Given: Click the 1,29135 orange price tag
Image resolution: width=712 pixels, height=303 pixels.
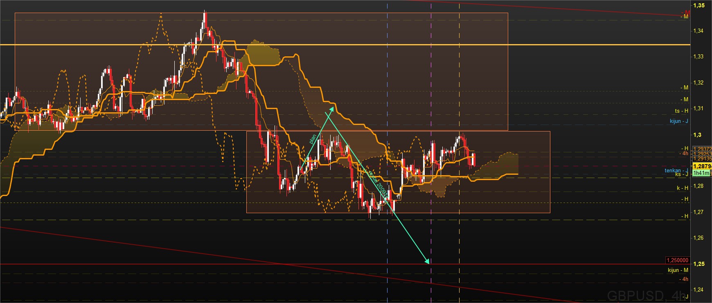Looking at the screenshot, I should click(701, 159).
